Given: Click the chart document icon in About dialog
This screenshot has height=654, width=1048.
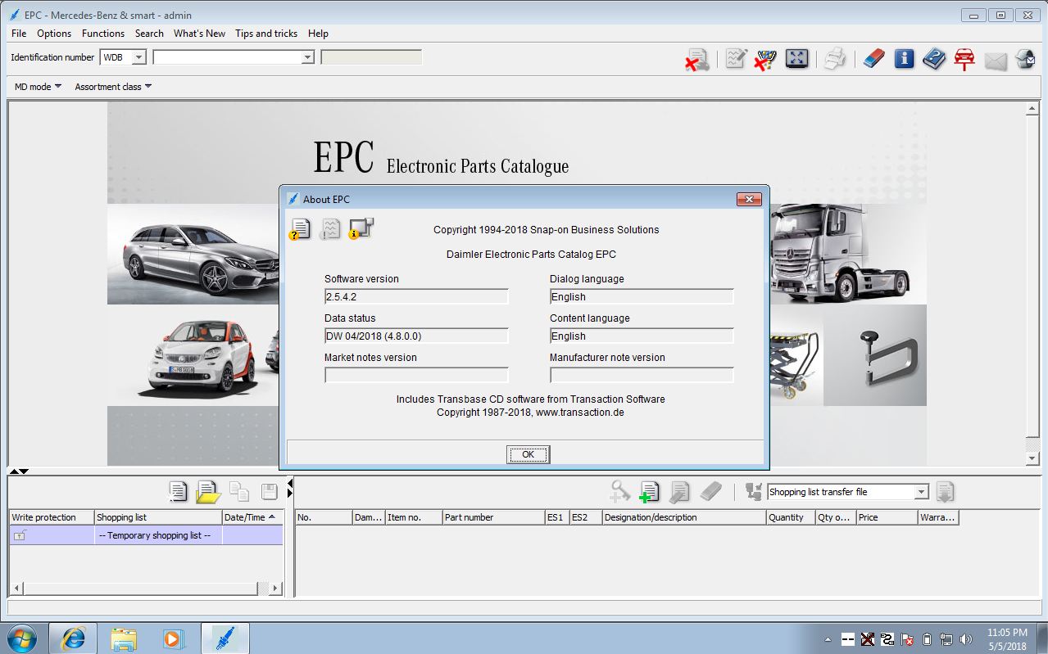Looking at the screenshot, I should (330, 228).
